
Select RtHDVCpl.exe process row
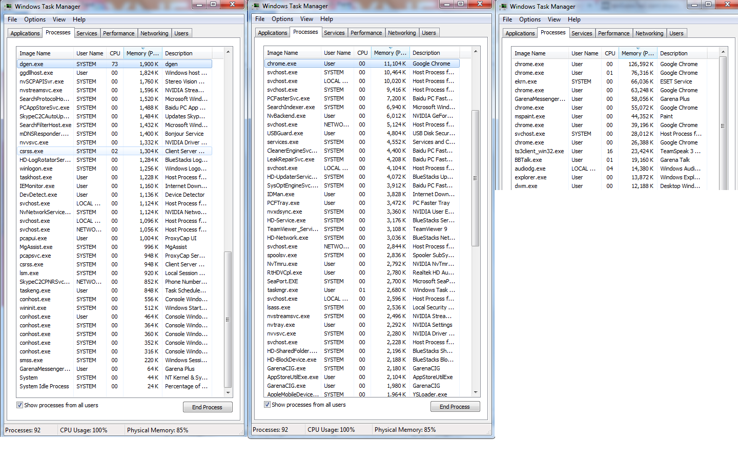tap(362, 273)
